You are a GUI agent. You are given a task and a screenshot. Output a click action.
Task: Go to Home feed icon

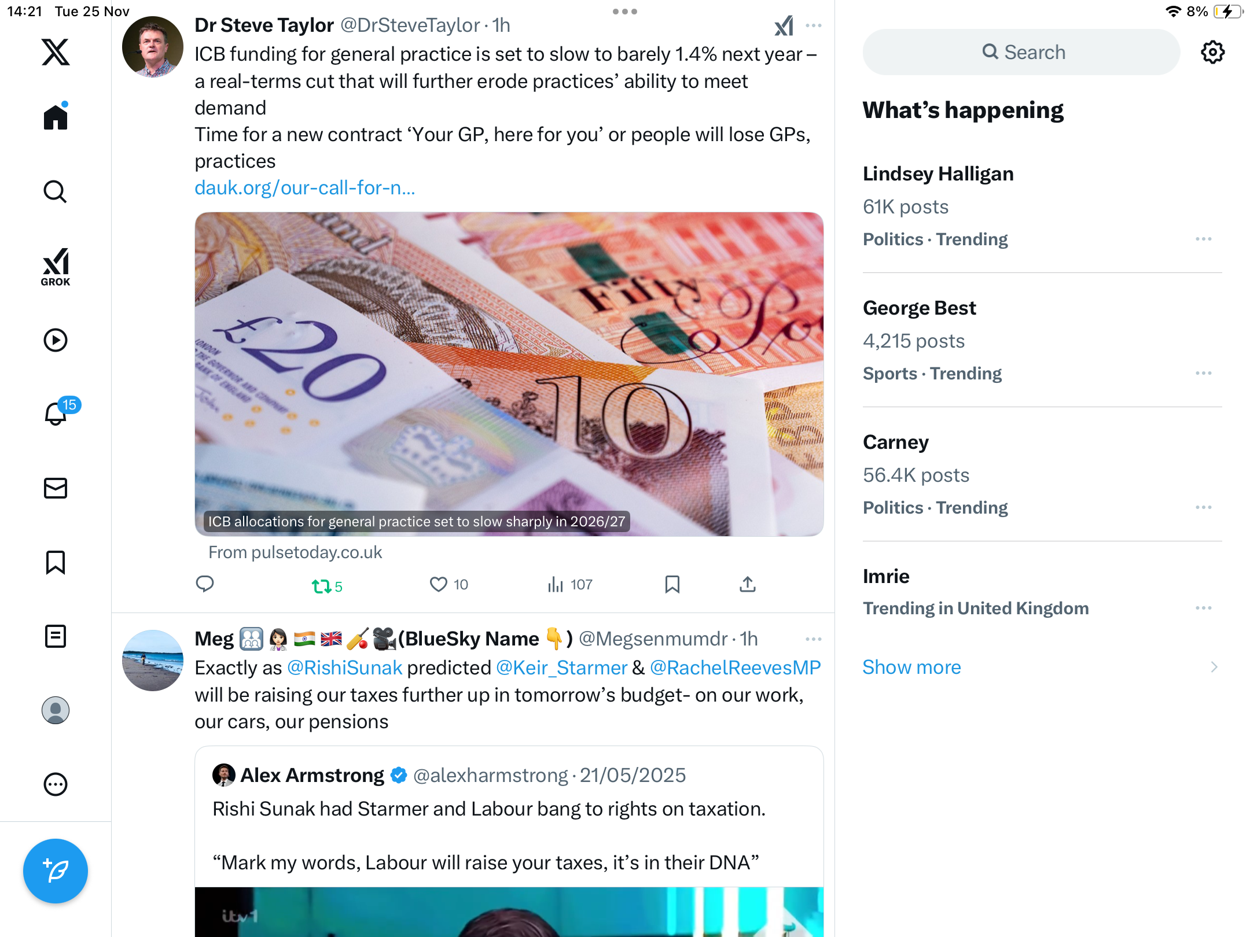[x=56, y=116]
